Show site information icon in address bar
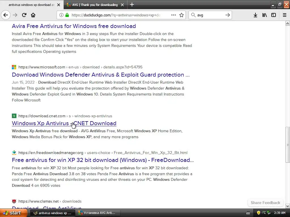The height and width of the screenshot is (217, 290). 61,15
